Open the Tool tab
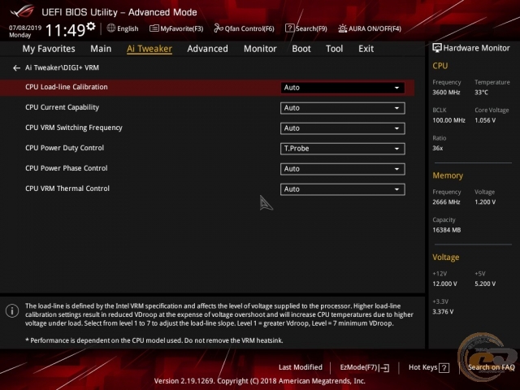Image resolution: width=520 pixels, height=390 pixels. point(334,49)
